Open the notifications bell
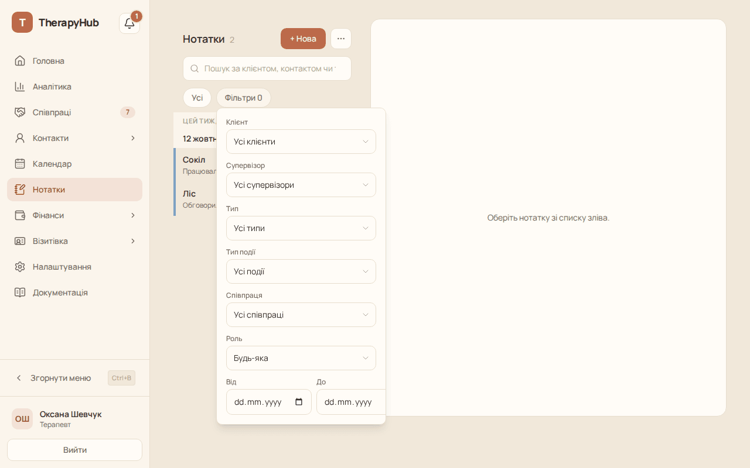 tap(129, 23)
